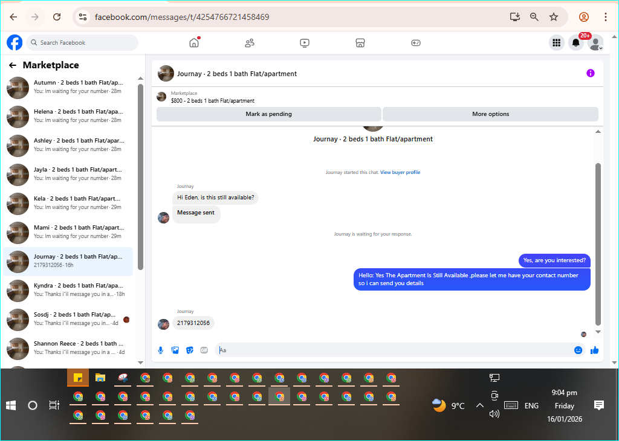This screenshot has height=441, width=619.
Task: Click the address bar URL
Action: [182, 18]
